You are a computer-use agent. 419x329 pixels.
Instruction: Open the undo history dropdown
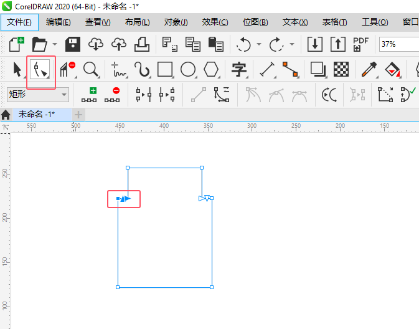tap(259, 44)
